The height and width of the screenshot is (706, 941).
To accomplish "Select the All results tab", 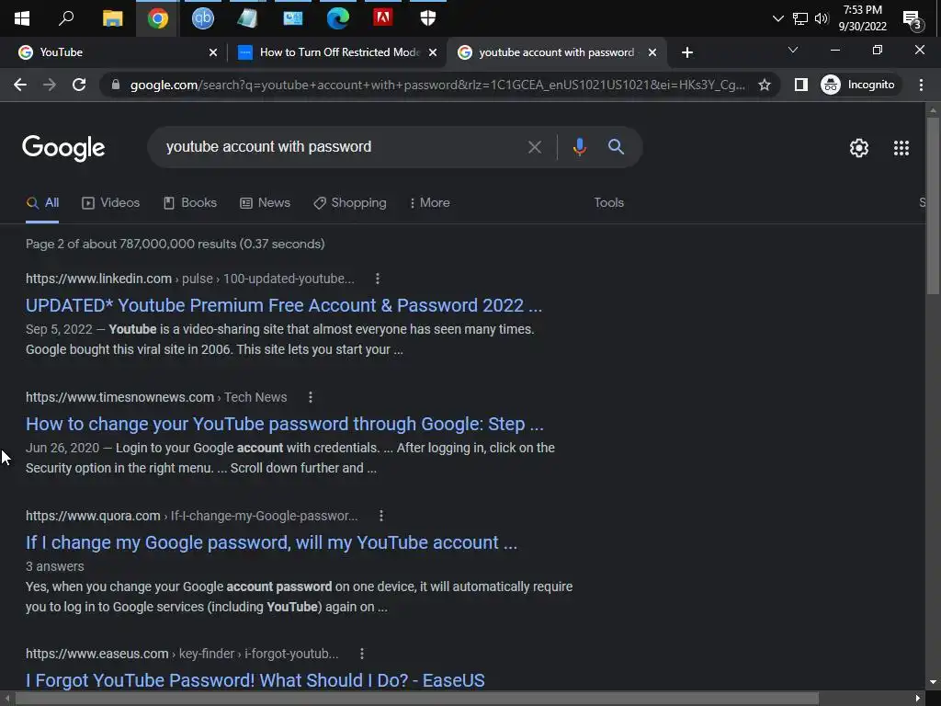I will coord(42,203).
